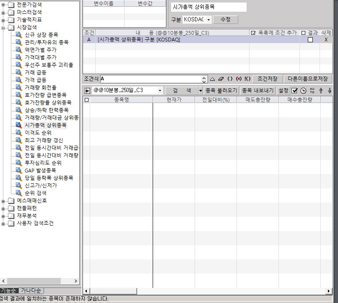Screen dimensions: 338x303
Task: Click the left-arrow panel icon before the condition dropdown
Action: tap(87, 90)
